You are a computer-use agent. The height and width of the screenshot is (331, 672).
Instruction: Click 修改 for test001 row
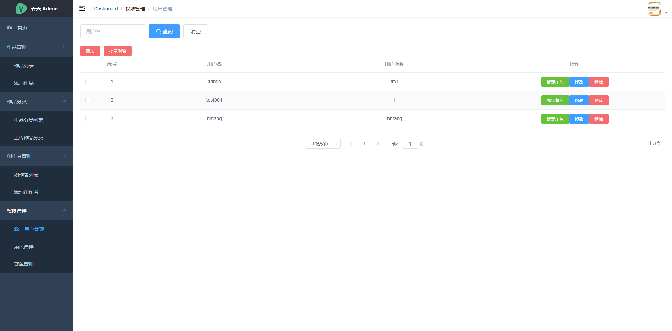(x=579, y=100)
